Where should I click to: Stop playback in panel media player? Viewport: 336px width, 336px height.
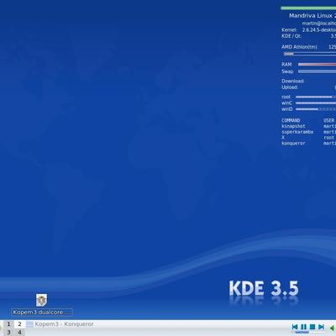[x=312, y=327]
